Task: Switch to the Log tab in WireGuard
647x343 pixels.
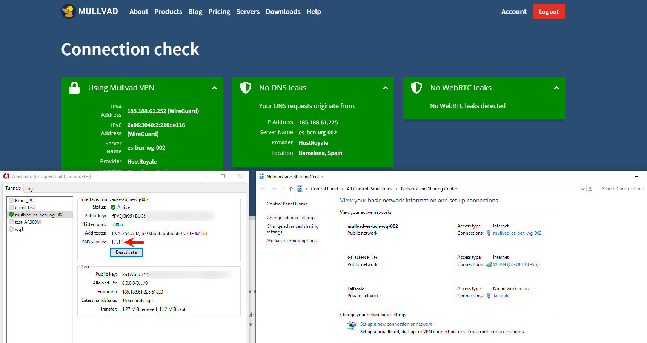Action: point(29,189)
